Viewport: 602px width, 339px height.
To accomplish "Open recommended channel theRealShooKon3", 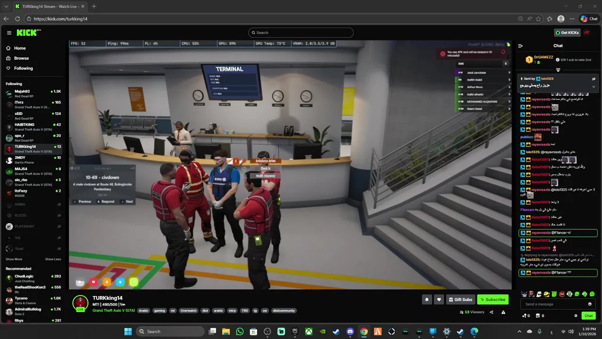I will (33, 289).
